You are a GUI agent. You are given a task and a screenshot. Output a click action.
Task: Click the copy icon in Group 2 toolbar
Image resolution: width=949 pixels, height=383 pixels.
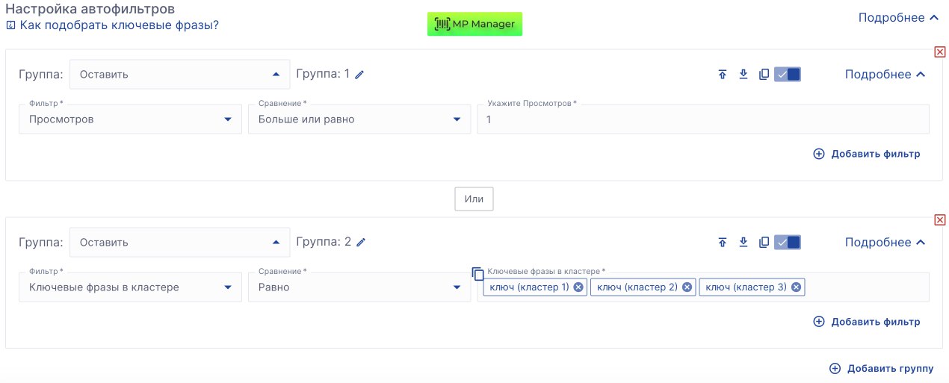764,243
